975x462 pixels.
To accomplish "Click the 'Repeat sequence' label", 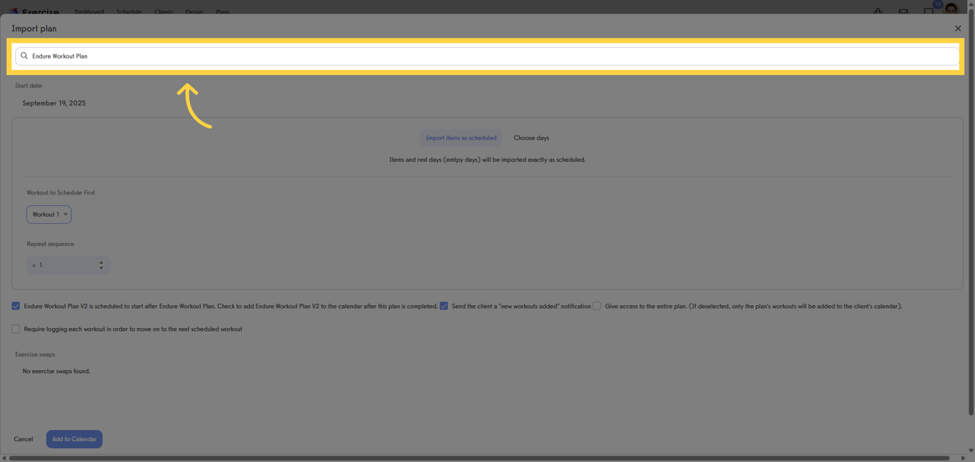I will pyautogui.click(x=51, y=244).
